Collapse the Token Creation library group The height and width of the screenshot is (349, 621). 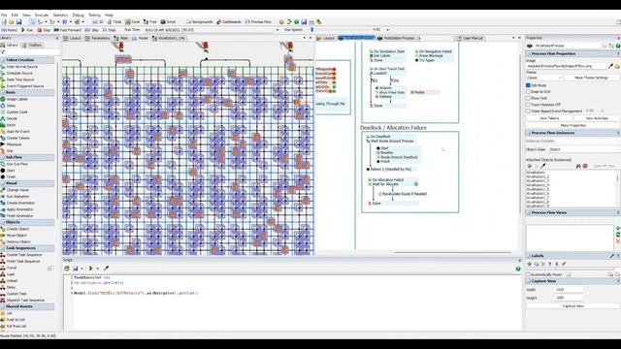[3, 60]
